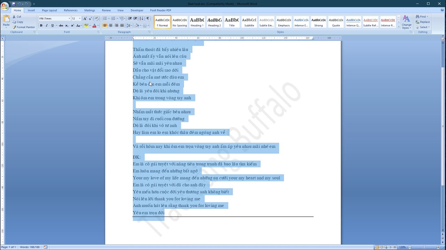The height and width of the screenshot is (250, 446).
Task: Click the proofing/macro icon in status bar
Action: [46, 247]
